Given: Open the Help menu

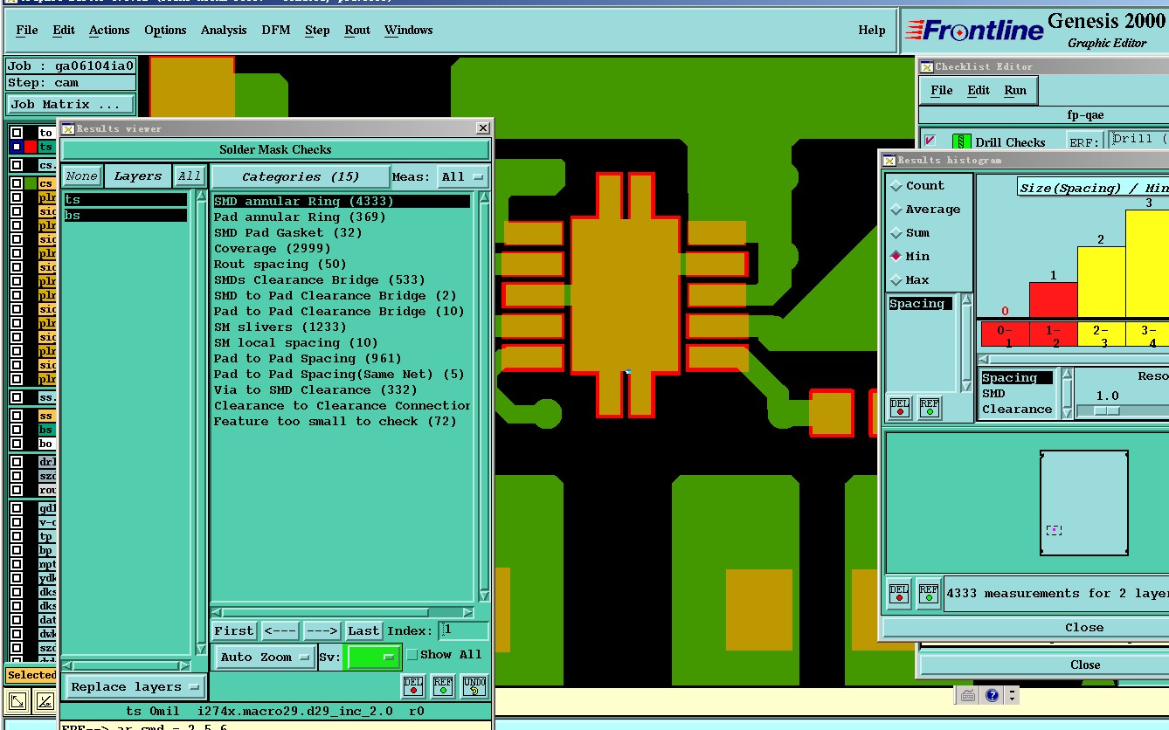Looking at the screenshot, I should pos(872,30).
